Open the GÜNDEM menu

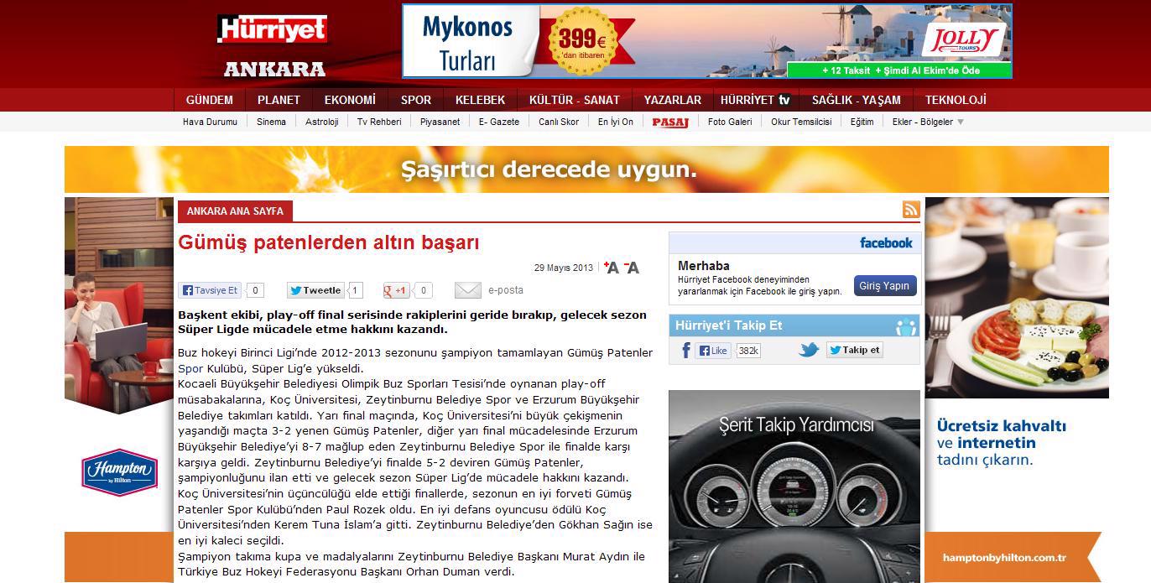210,100
